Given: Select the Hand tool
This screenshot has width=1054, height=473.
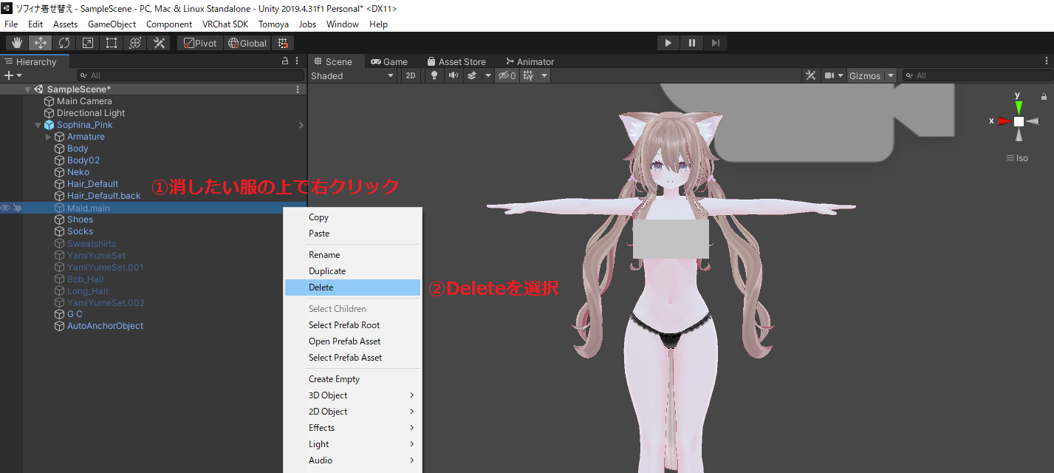Looking at the screenshot, I should click(17, 43).
